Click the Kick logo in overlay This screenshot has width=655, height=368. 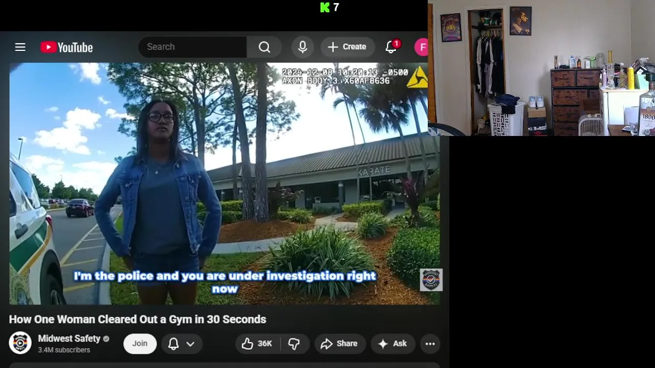pyautogui.click(x=325, y=7)
